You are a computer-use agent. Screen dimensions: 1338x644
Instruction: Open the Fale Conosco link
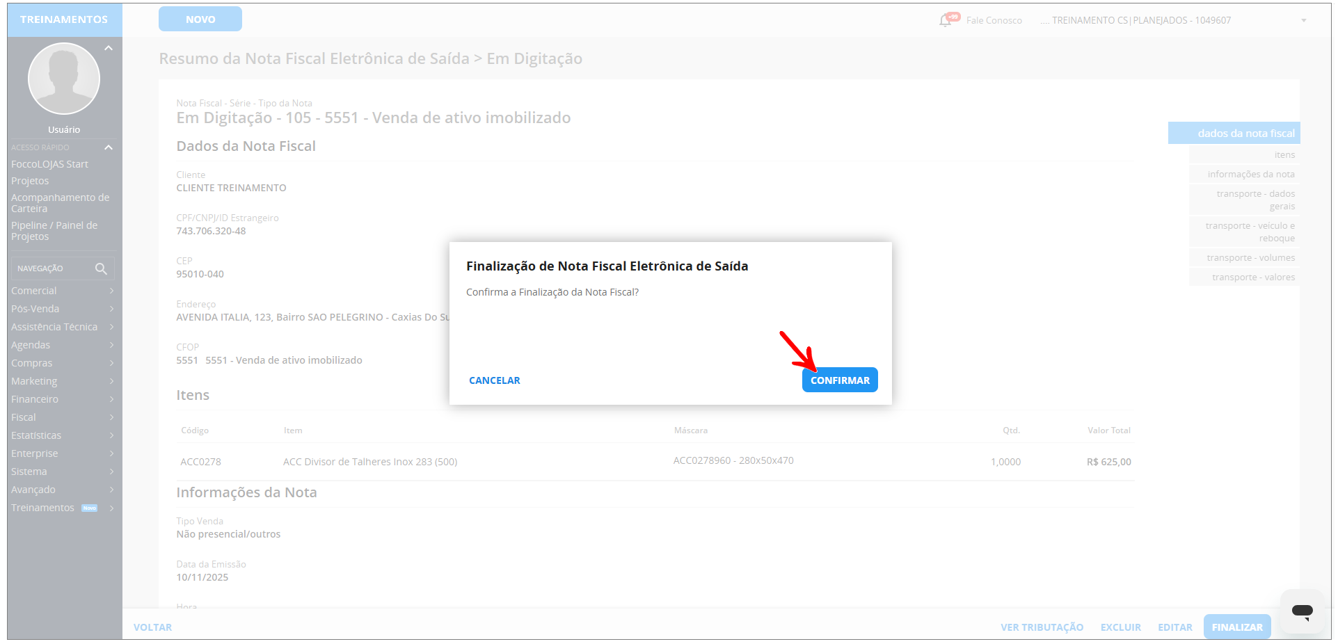[x=994, y=20]
